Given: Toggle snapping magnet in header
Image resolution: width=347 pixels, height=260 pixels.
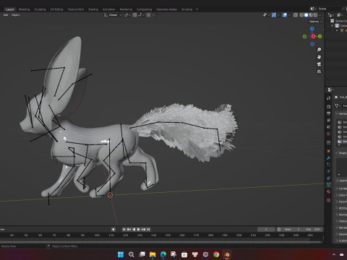Looking at the screenshot, I should [135, 15].
